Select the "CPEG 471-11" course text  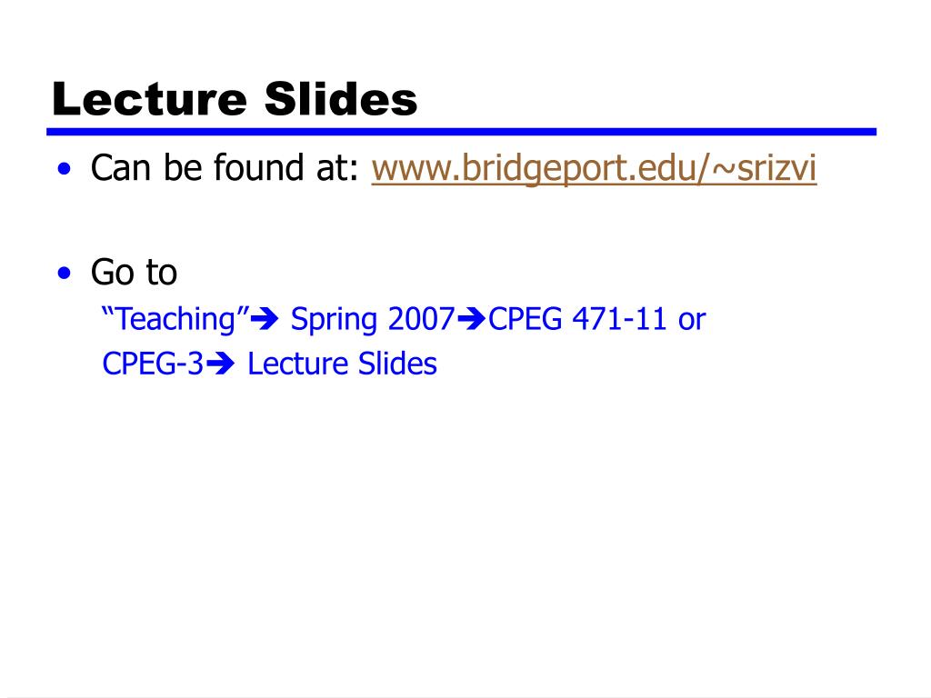click(577, 319)
